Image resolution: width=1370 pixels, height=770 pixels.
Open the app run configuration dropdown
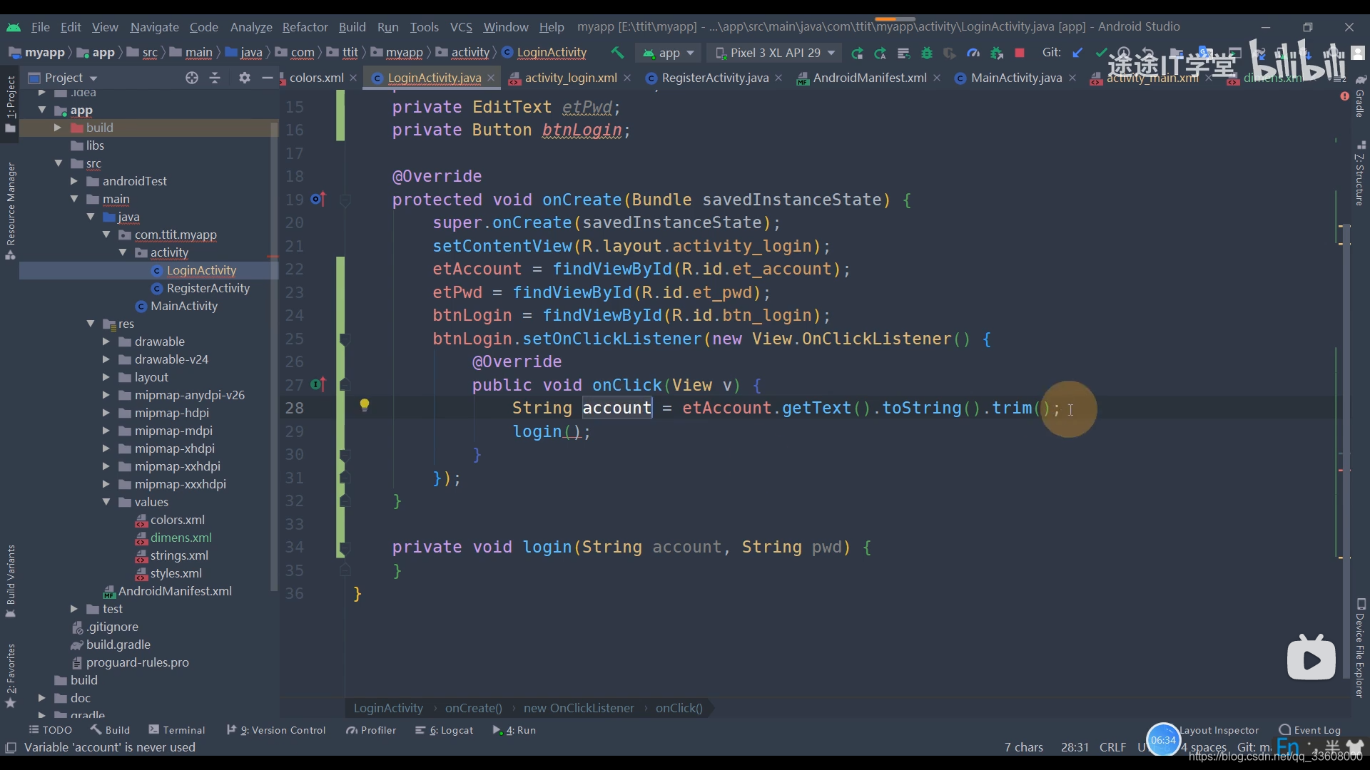coord(669,53)
